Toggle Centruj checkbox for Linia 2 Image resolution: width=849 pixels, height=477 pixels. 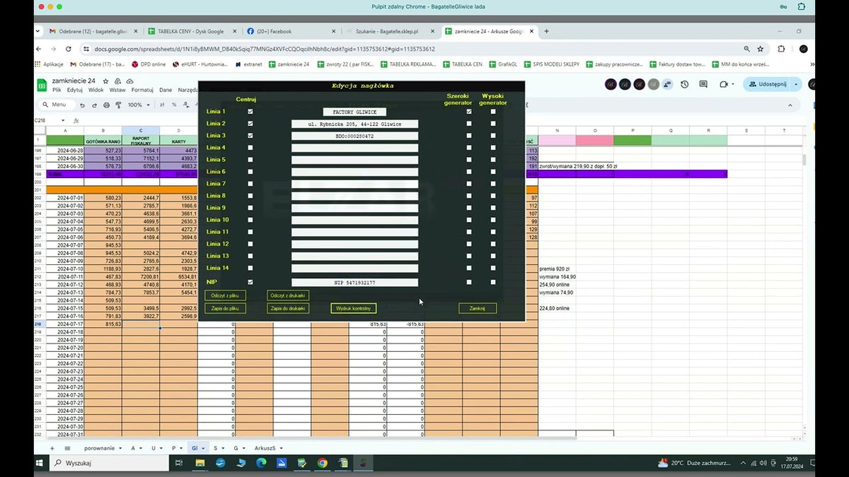coord(250,124)
